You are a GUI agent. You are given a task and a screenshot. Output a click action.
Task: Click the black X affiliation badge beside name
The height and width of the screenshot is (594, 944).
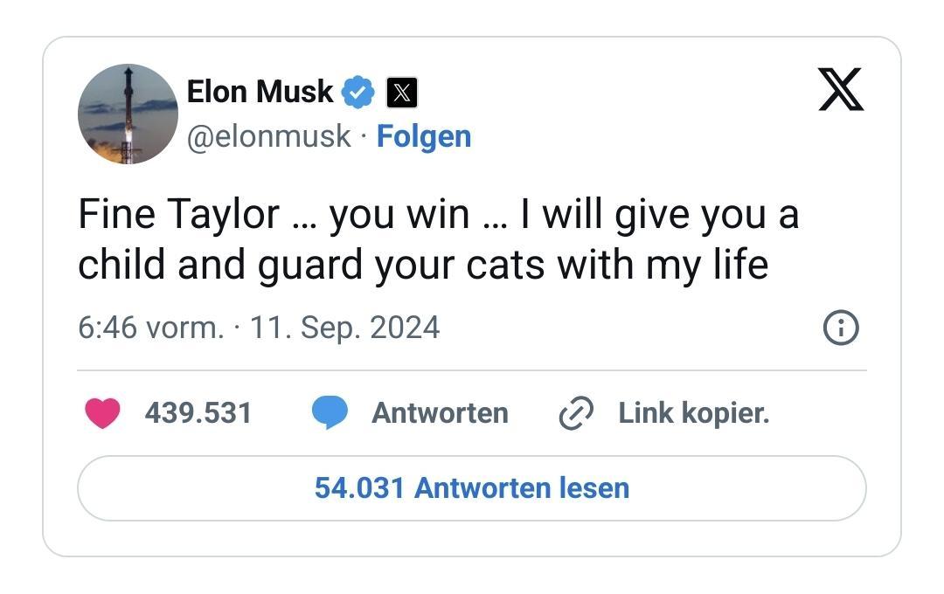click(401, 93)
